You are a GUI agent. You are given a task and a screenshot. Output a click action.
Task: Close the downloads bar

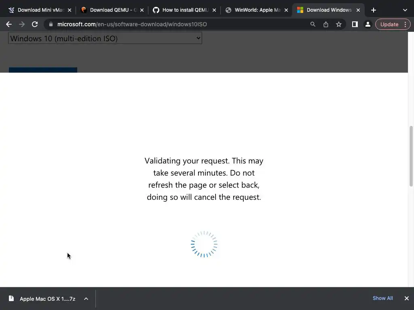407,298
